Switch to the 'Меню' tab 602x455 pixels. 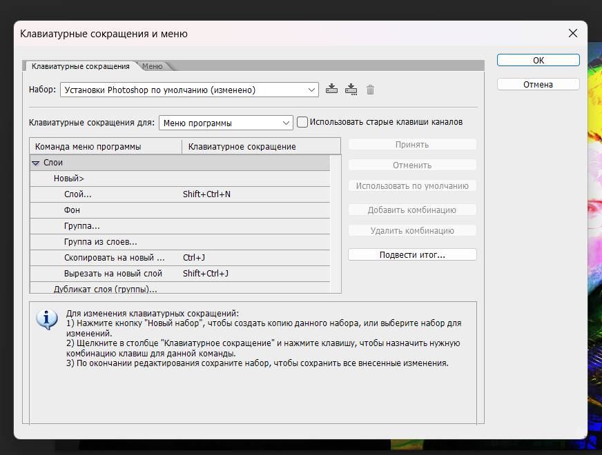(x=153, y=66)
